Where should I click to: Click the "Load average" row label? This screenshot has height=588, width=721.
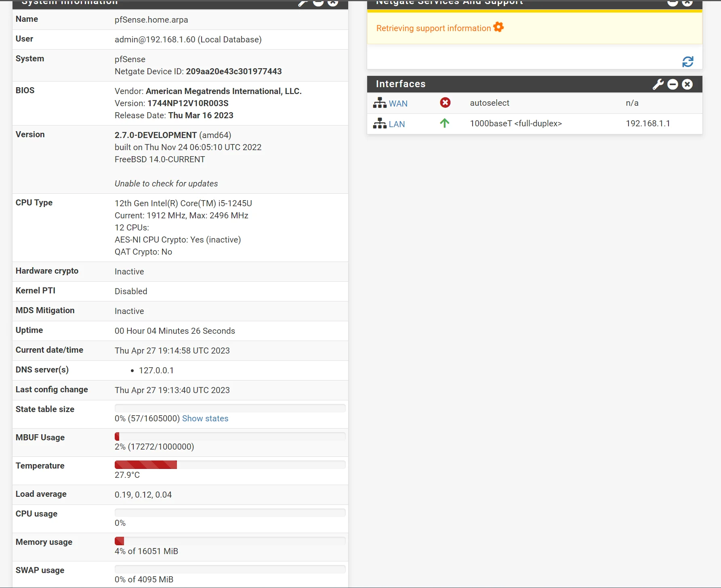41,494
